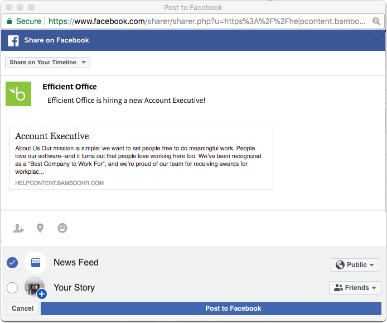The image size is (387, 323).
Task: Click the 'Your Story' label
Action: pos(74,288)
